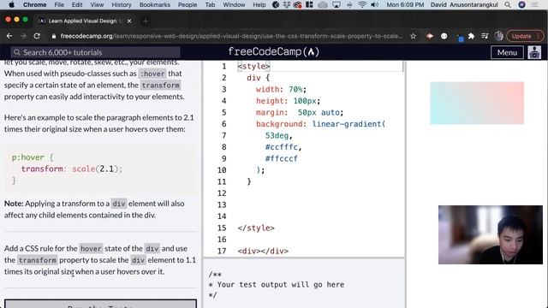Viewport: 548px width, 308px height.
Task: Reload the current page
Action: coord(37,36)
